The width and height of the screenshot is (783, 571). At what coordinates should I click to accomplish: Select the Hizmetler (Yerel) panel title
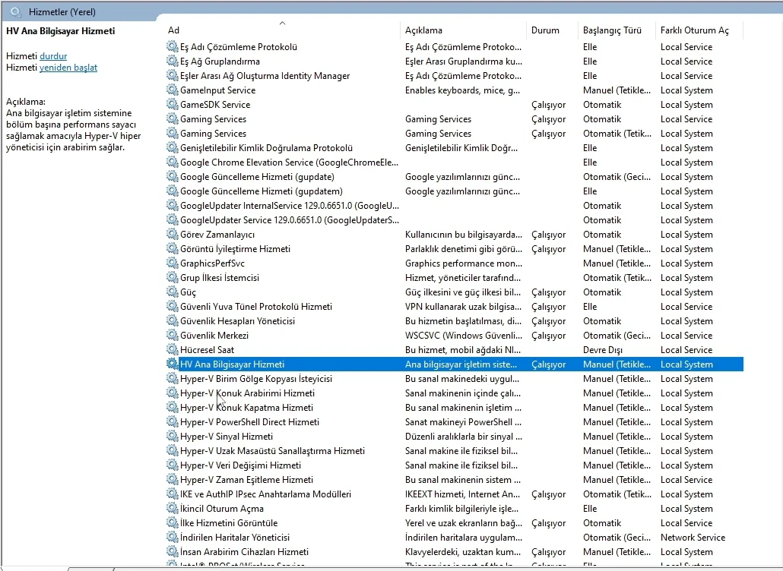click(x=62, y=12)
